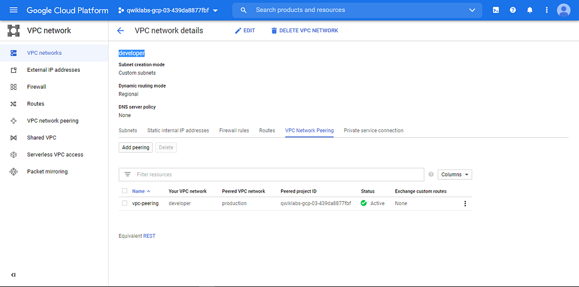
Task: Open Routes in the sidebar
Action: (x=36, y=104)
